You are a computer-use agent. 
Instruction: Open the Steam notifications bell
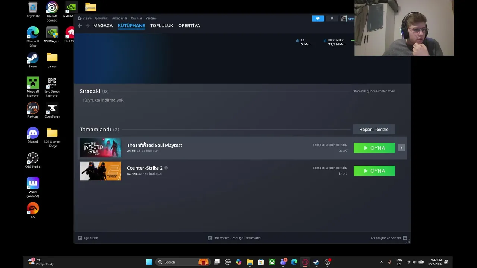coord(332,18)
